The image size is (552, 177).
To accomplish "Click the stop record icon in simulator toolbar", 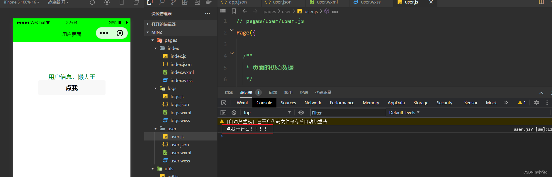I will point(107,2).
